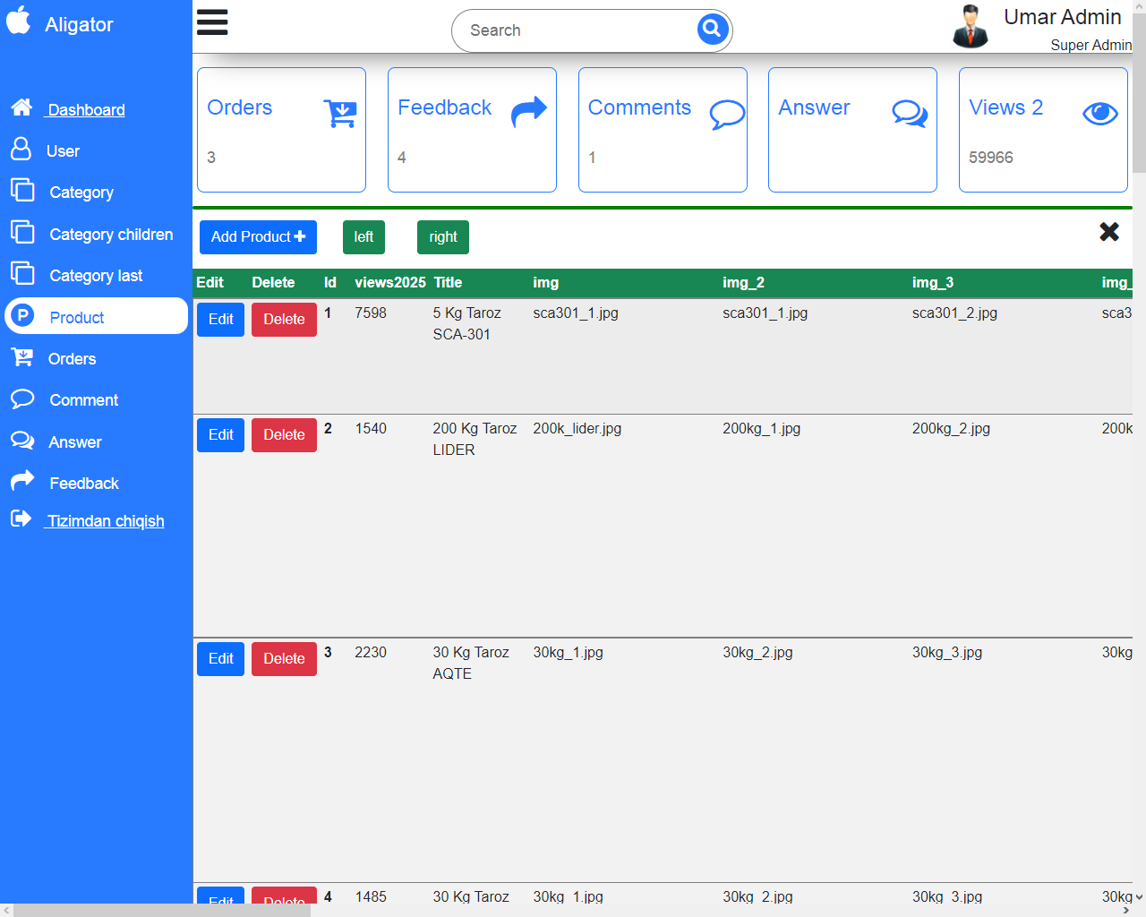Click the search magnifier icon
This screenshot has width=1146, height=917.
[712, 30]
